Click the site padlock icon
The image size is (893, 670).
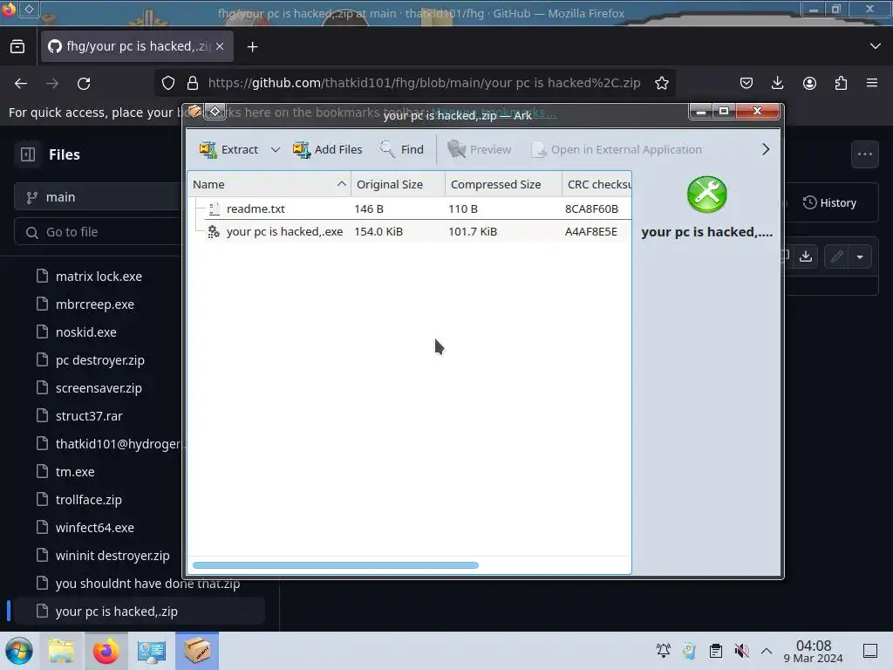pos(193,83)
